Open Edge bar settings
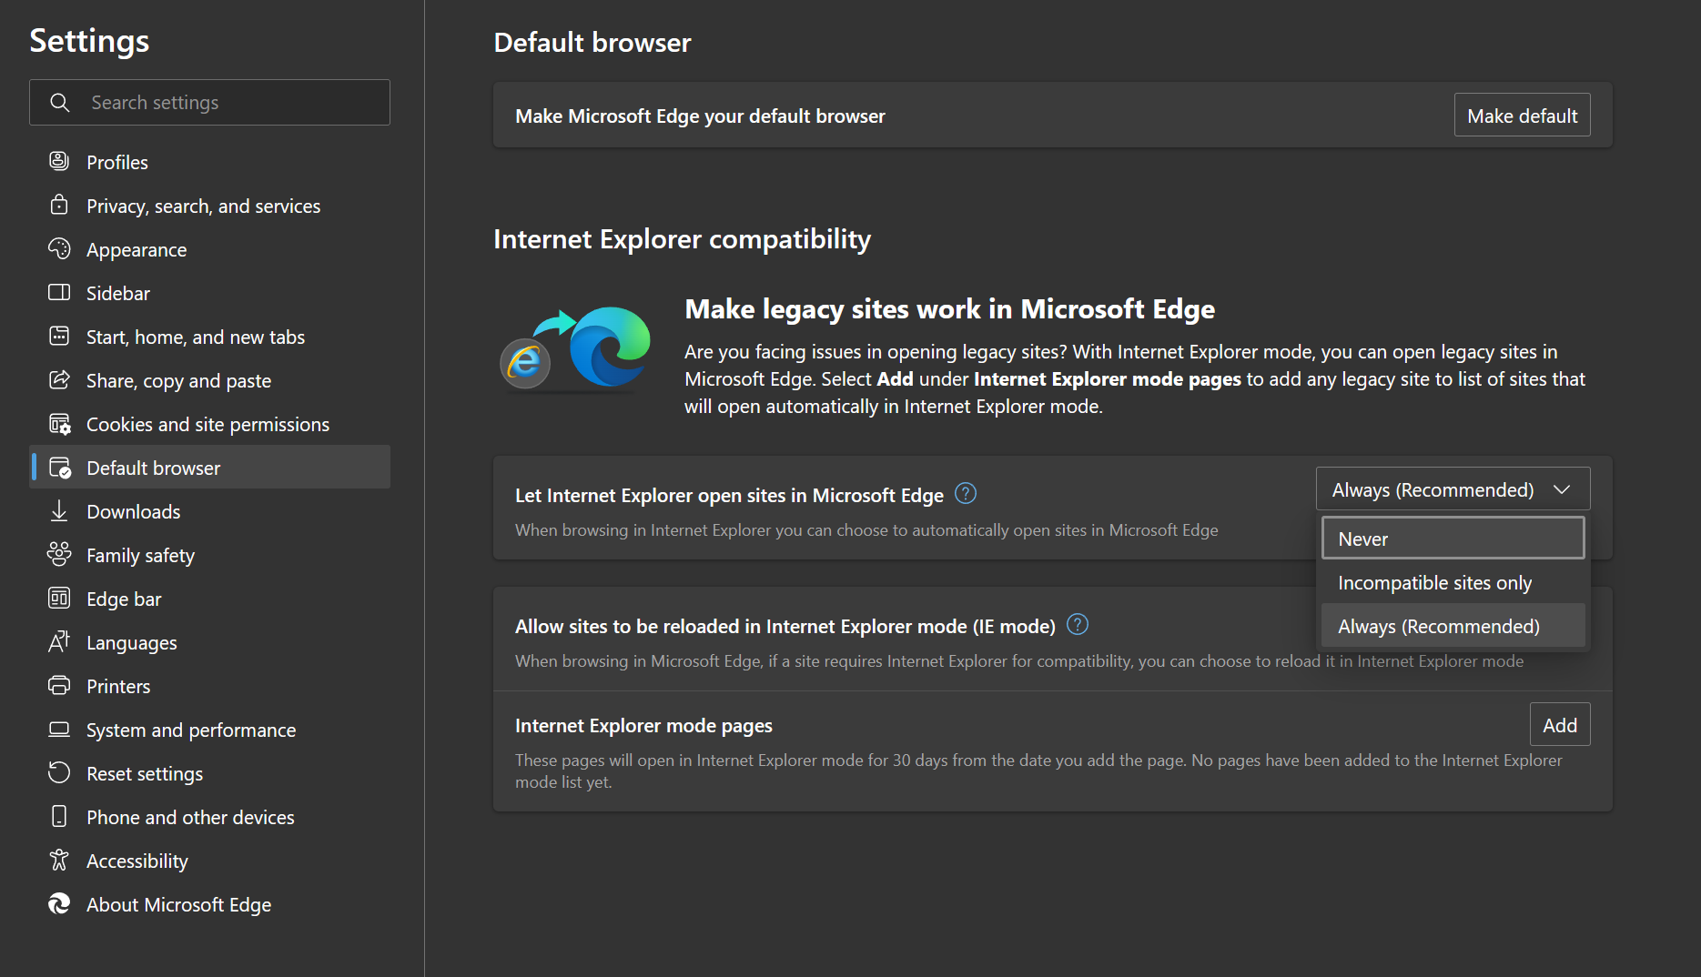 tap(209, 599)
